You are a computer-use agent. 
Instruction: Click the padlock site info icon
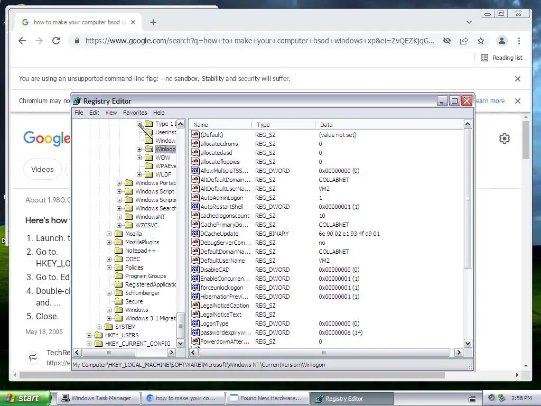pos(77,41)
